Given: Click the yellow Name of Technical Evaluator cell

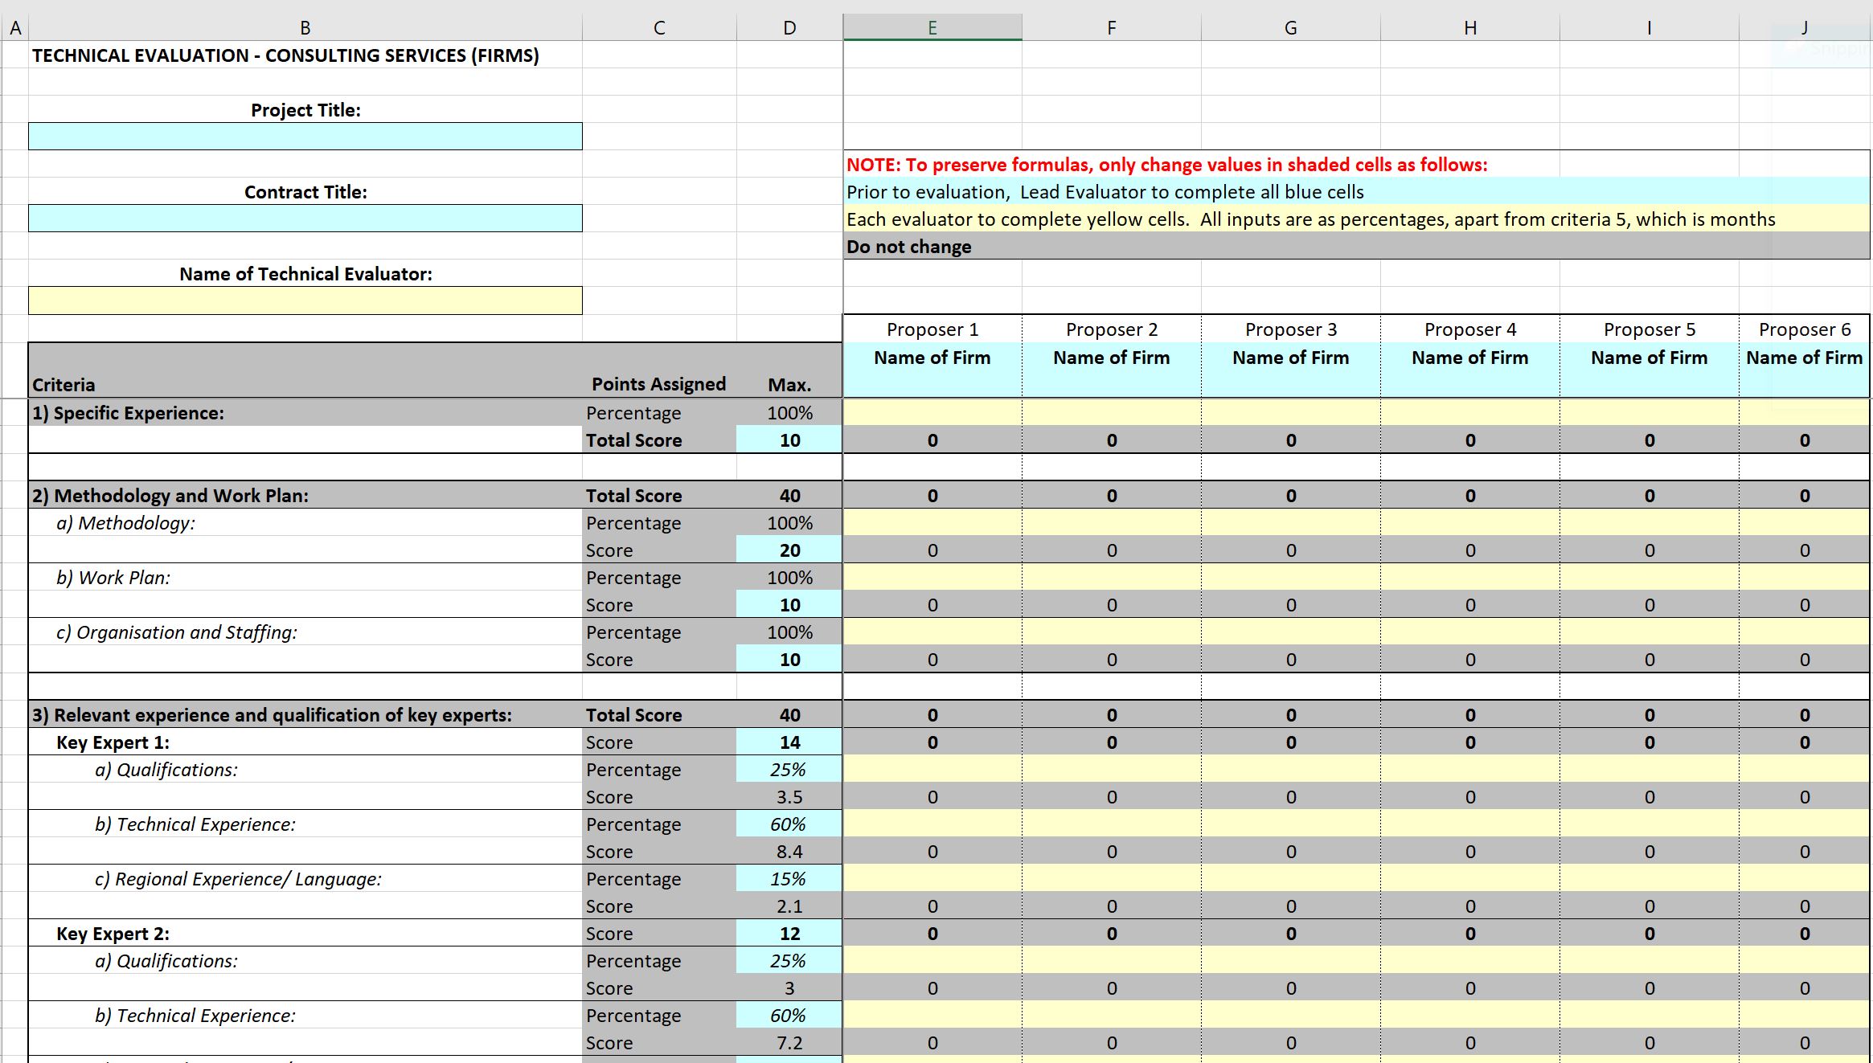Looking at the screenshot, I should pyautogui.click(x=305, y=300).
